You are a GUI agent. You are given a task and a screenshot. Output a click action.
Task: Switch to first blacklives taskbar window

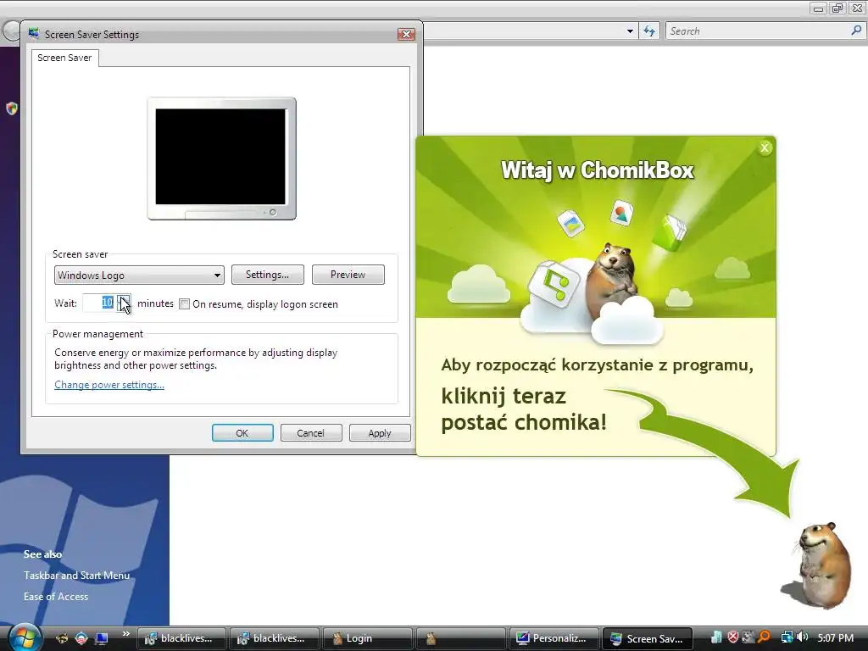click(181, 638)
